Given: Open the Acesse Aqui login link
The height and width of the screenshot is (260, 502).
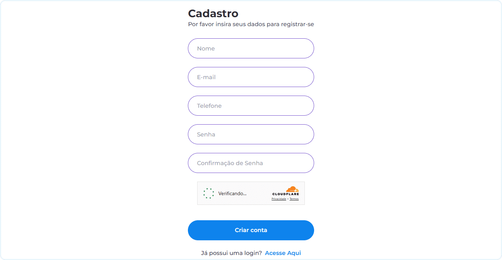Looking at the screenshot, I should coord(283,253).
